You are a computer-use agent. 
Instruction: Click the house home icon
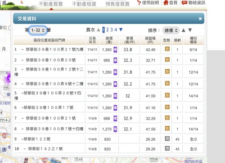[166, 3]
